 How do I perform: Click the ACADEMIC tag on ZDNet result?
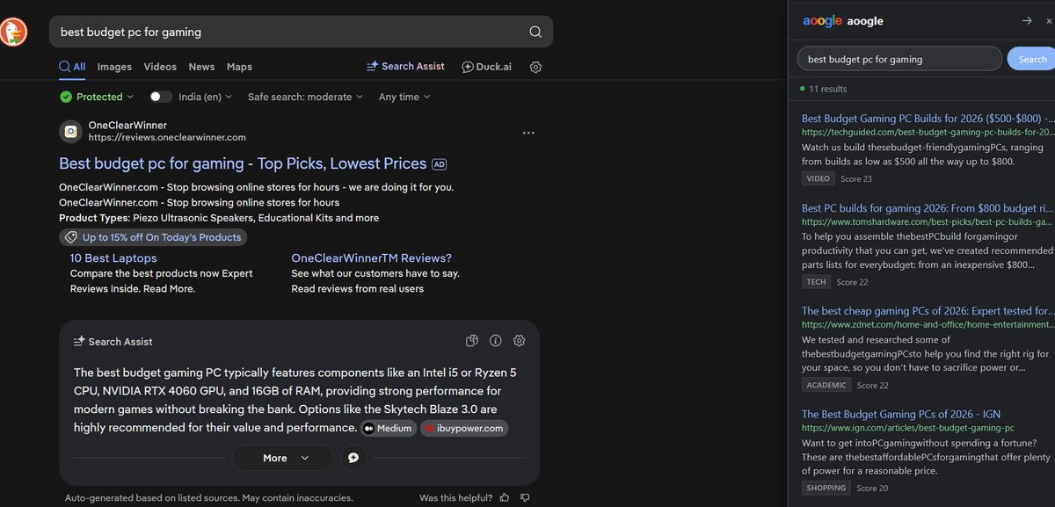coord(826,385)
